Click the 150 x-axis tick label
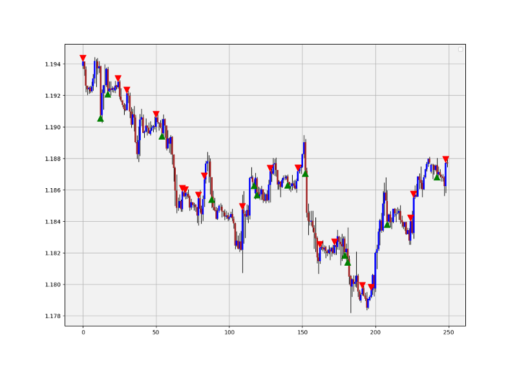Image resolution: width=517 pixels, height=366 pixels. point(302,332)
